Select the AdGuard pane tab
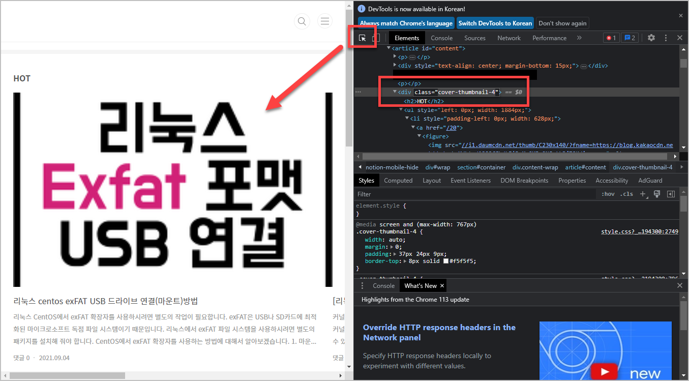This screenshot has width=689, height=381. [650, 181]
